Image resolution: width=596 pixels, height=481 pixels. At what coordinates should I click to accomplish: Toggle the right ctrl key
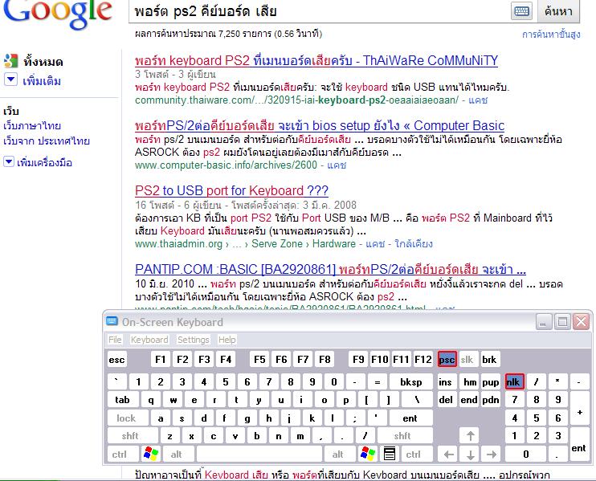pyautogui.click(x=416, y=454)
